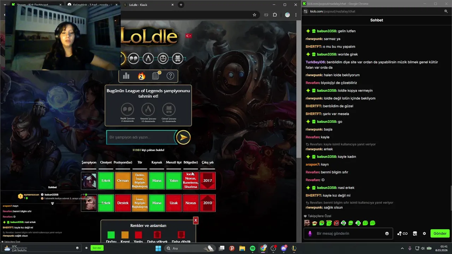Click zoom magnifier in Kick chat address bar
Screen dimensions: 452x254
click(x=446, y=11)
